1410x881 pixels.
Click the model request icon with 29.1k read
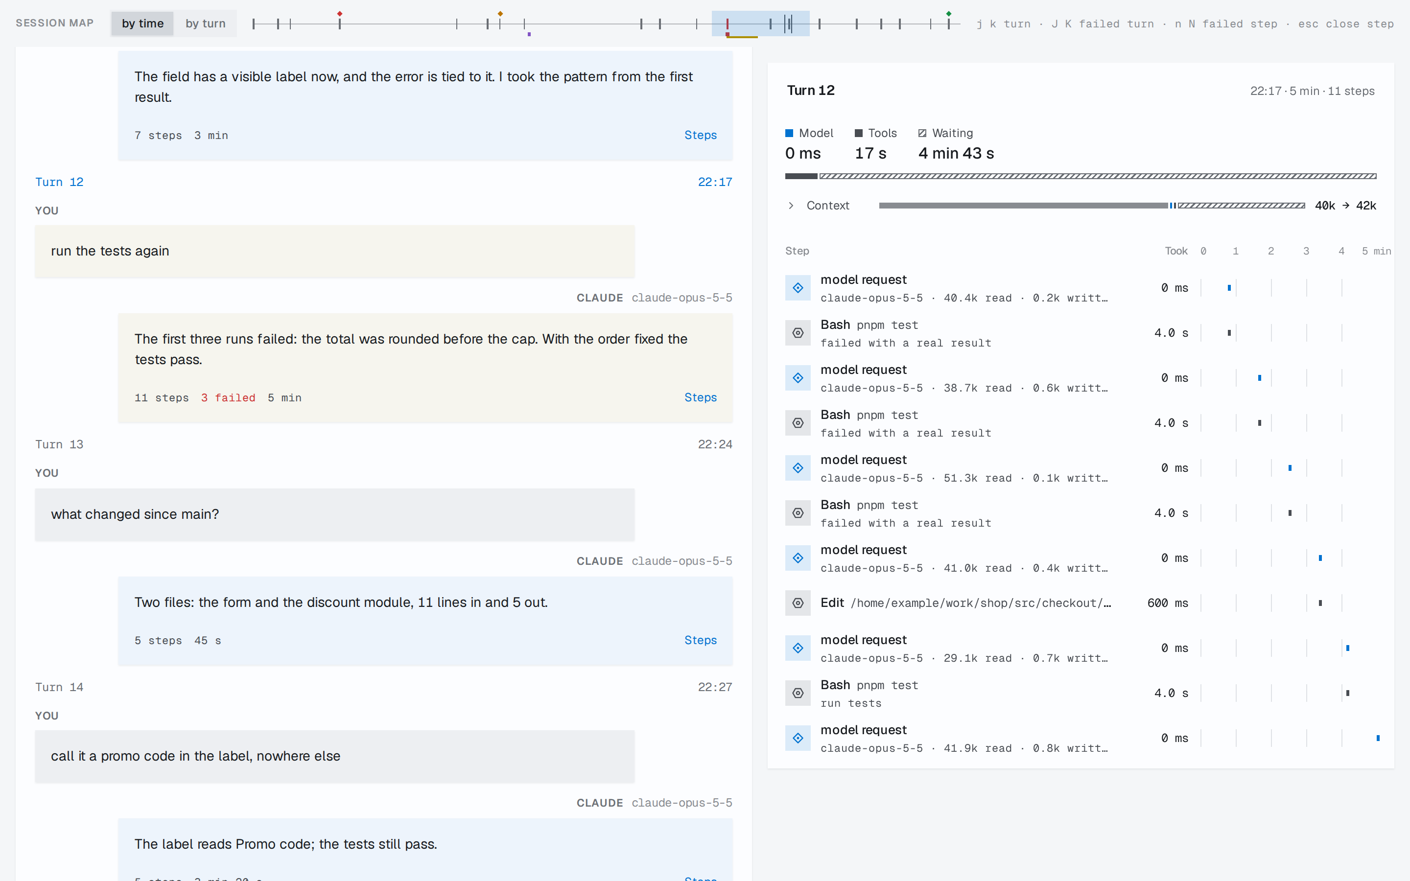(x=798, y=648)
